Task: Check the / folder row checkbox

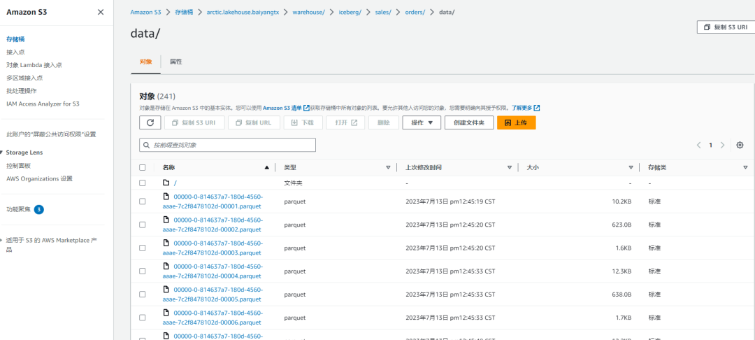Action: [x=142, y=183]
